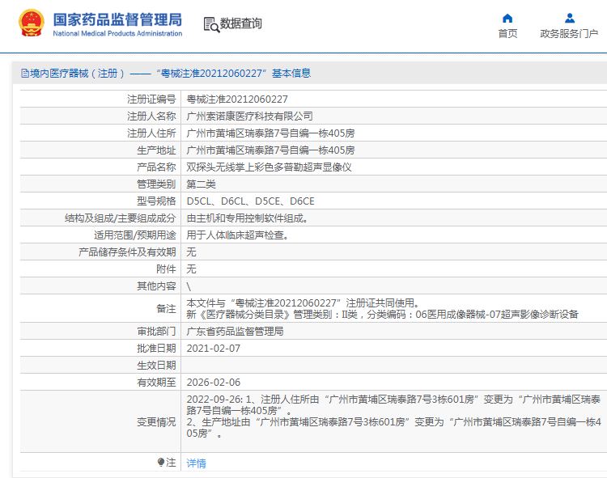Click the 首页 house icon

pos(507,18)
